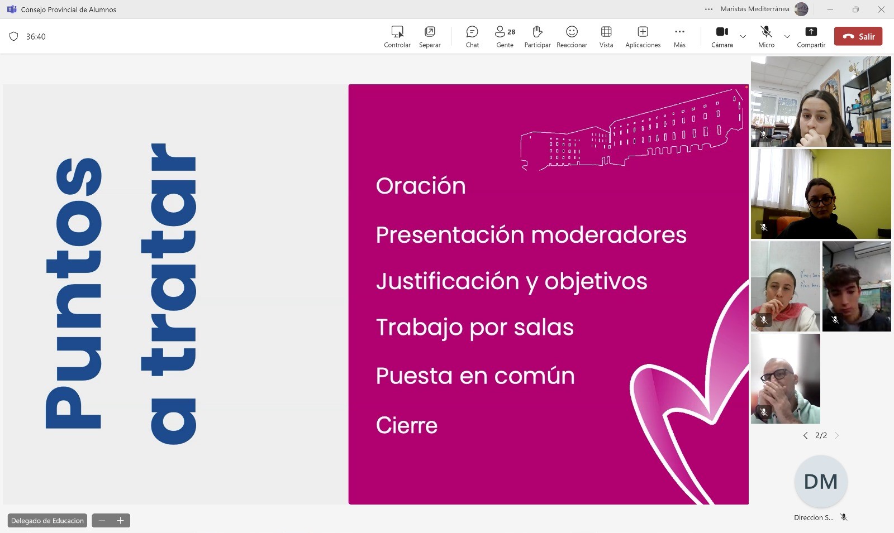Screen dimensions: 894x533
Task: Leave meeting with Salir button
Action: (x=858, y=36)
